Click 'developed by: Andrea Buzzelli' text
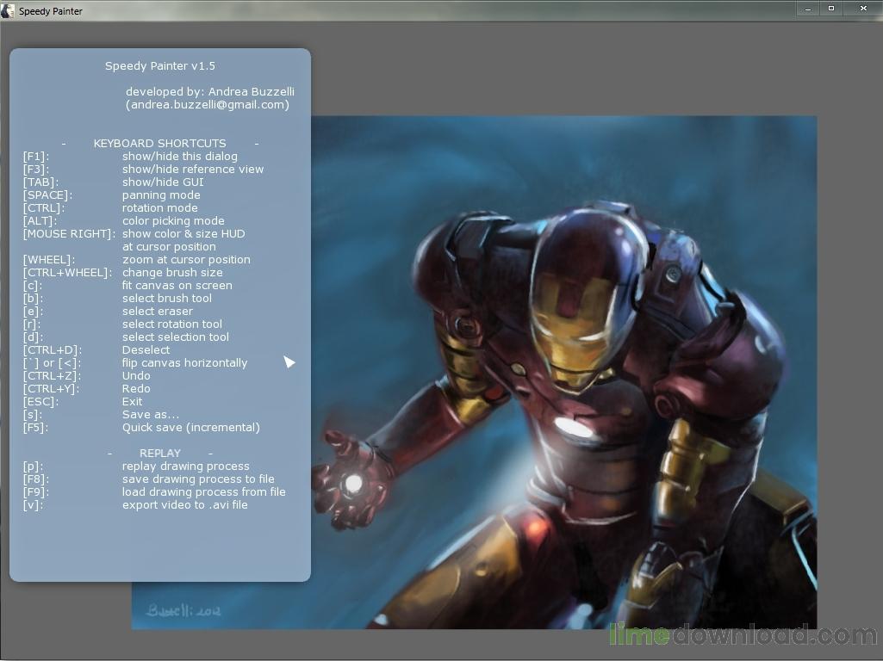Screen dimensions: 883x661 point(210,92)
